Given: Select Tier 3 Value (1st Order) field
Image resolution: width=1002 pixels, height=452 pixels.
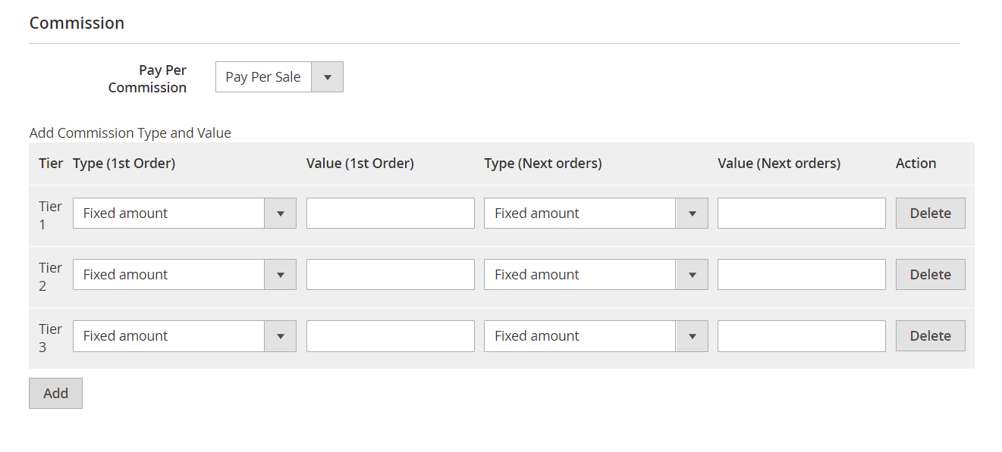Looking at the screenshot, I should coord(390,336).
